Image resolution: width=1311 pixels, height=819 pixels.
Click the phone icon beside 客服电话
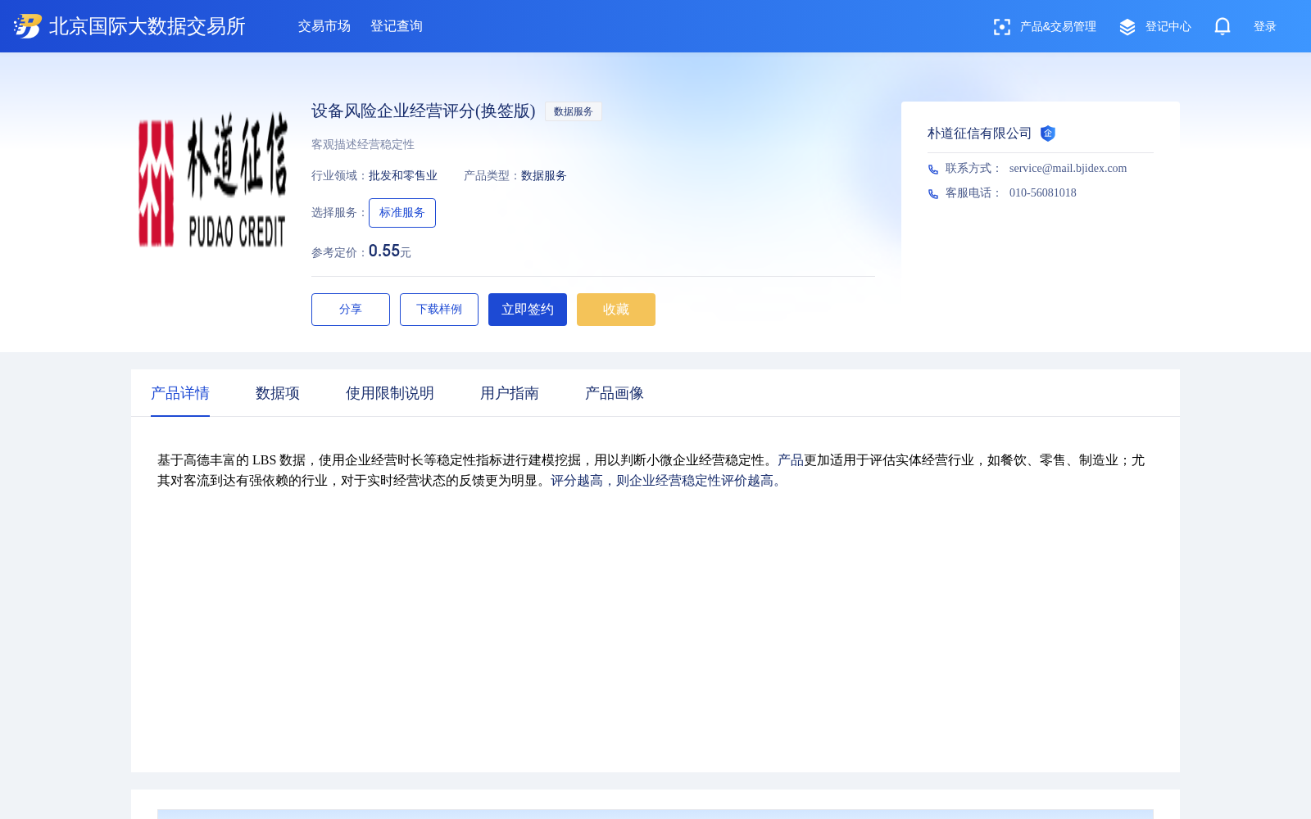point(933,194)
